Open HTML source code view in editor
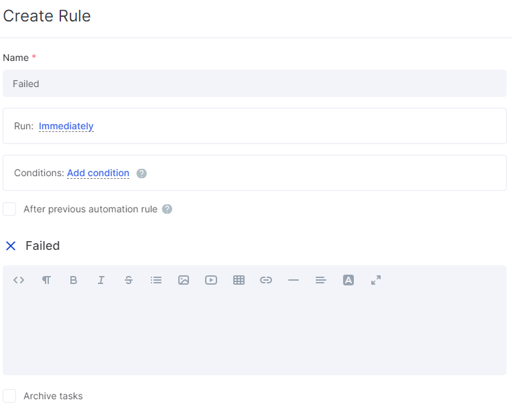Image resolution: width=512 pixels, height=416 pixels. click(x=19, y=280)
